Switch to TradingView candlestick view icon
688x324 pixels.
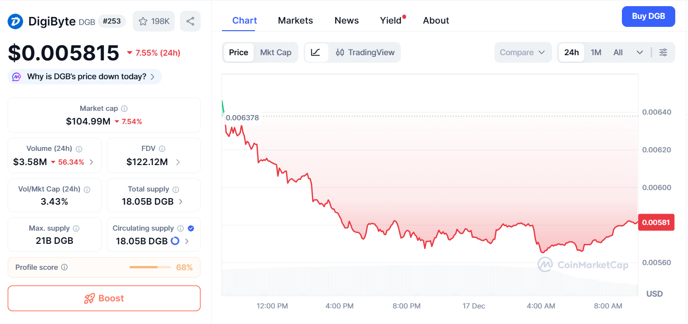click(340, 52)
